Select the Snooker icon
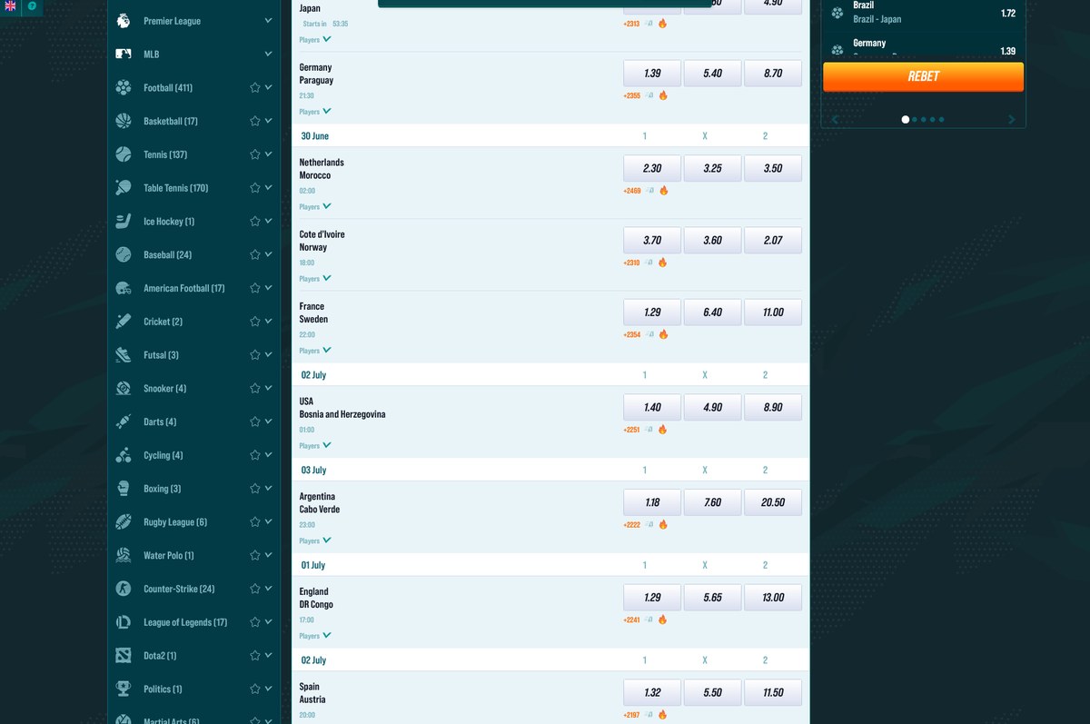The height and width of the screenshot is (724, 1090). [x=124, y=388]
